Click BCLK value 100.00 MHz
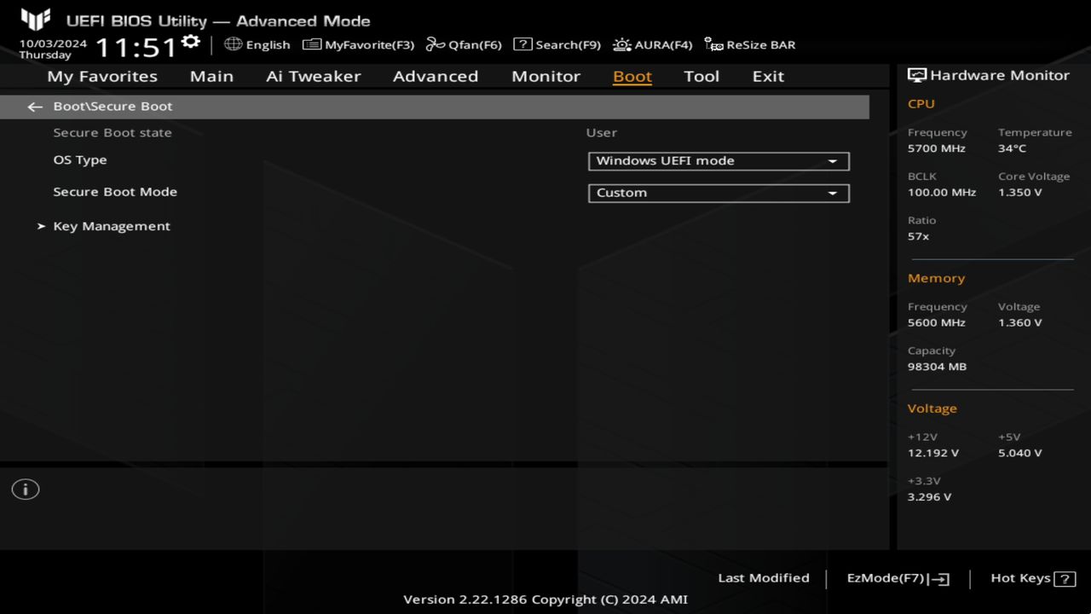The height and width of the screenshot is (614, 1091). tap(942, 193)
